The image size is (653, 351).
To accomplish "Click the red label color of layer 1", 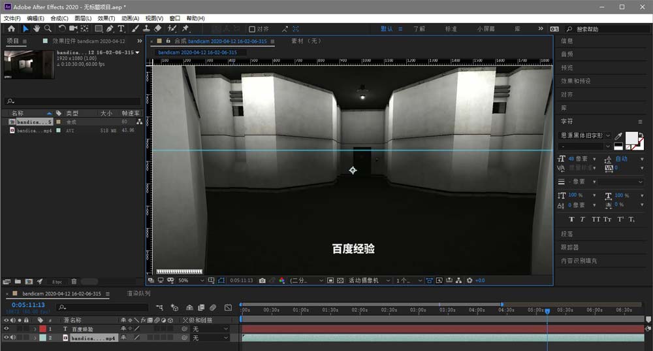I will (x=43, y=329).
